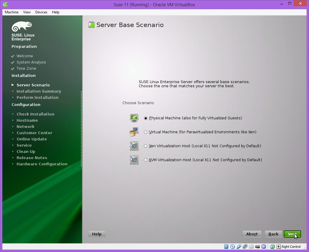The image size is (309, 252).
Task: Click the Hardware Configuration step
Action: click(x=42, y=164)
